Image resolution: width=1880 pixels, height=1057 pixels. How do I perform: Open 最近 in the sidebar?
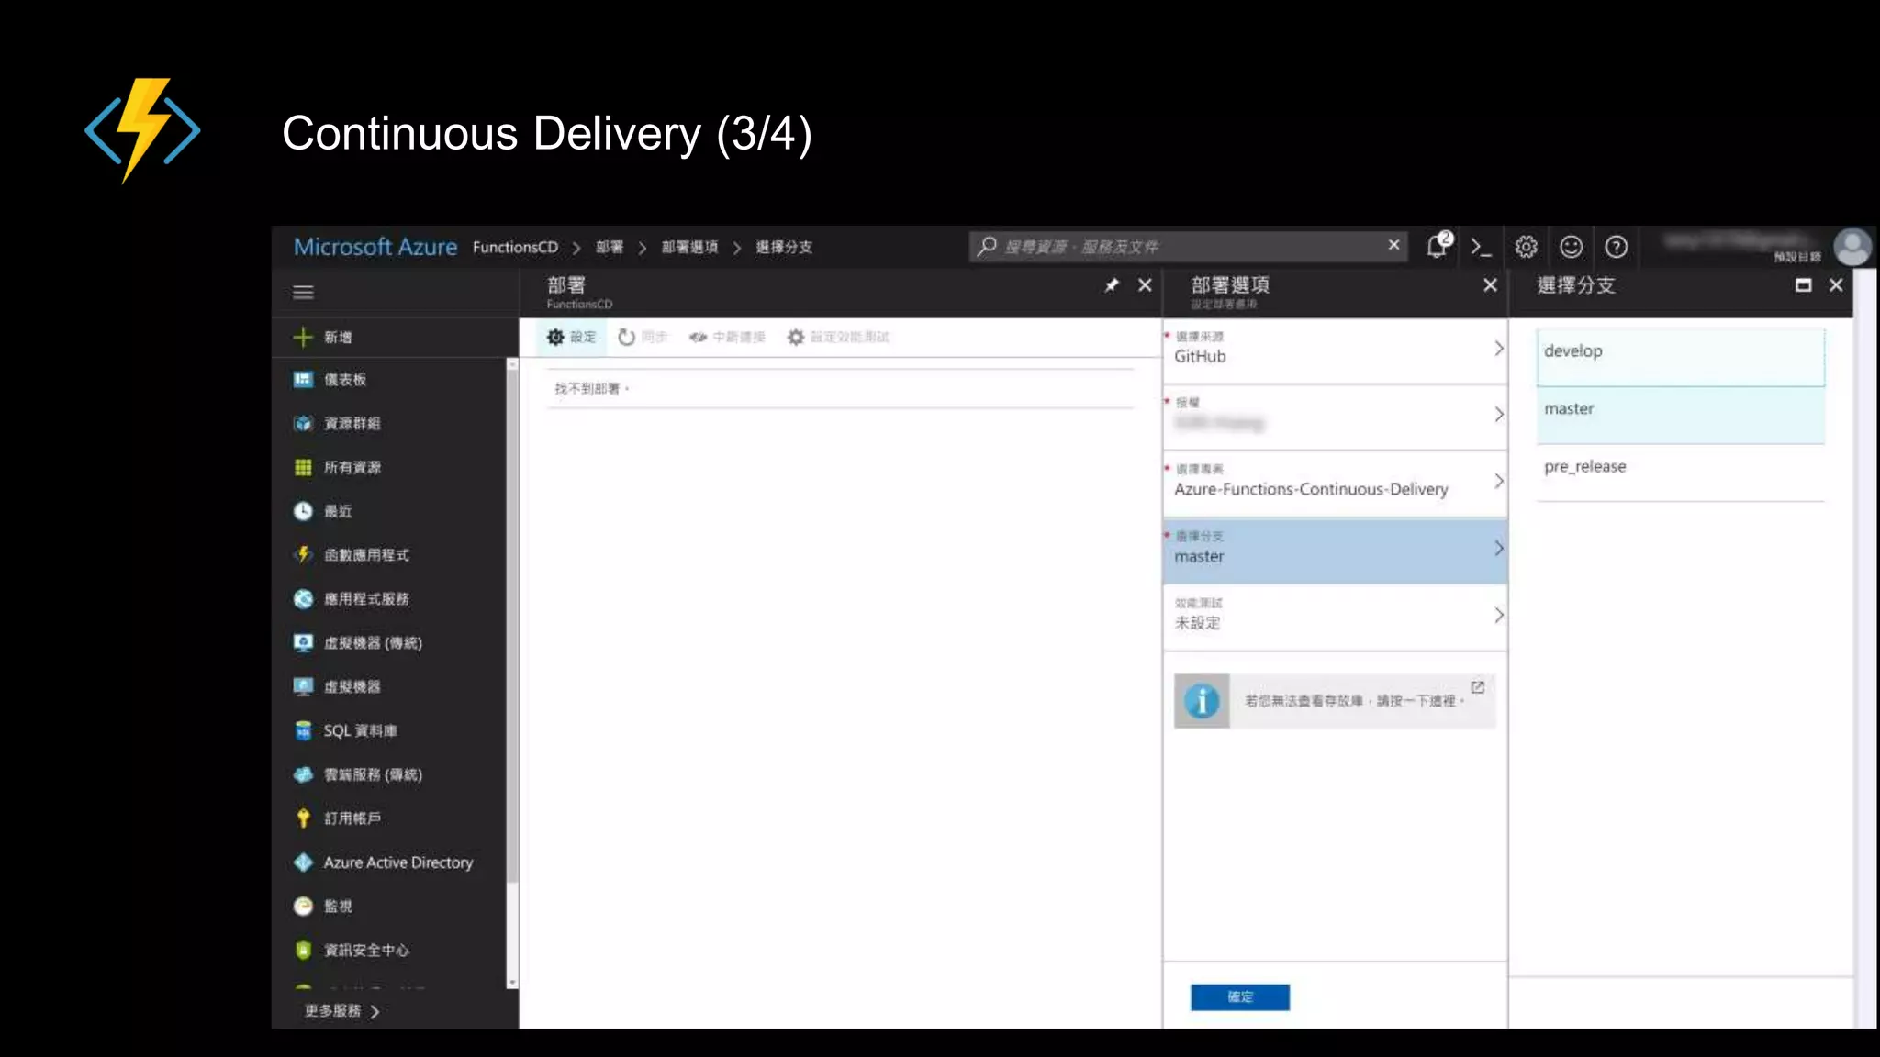[x=323, y=511]
